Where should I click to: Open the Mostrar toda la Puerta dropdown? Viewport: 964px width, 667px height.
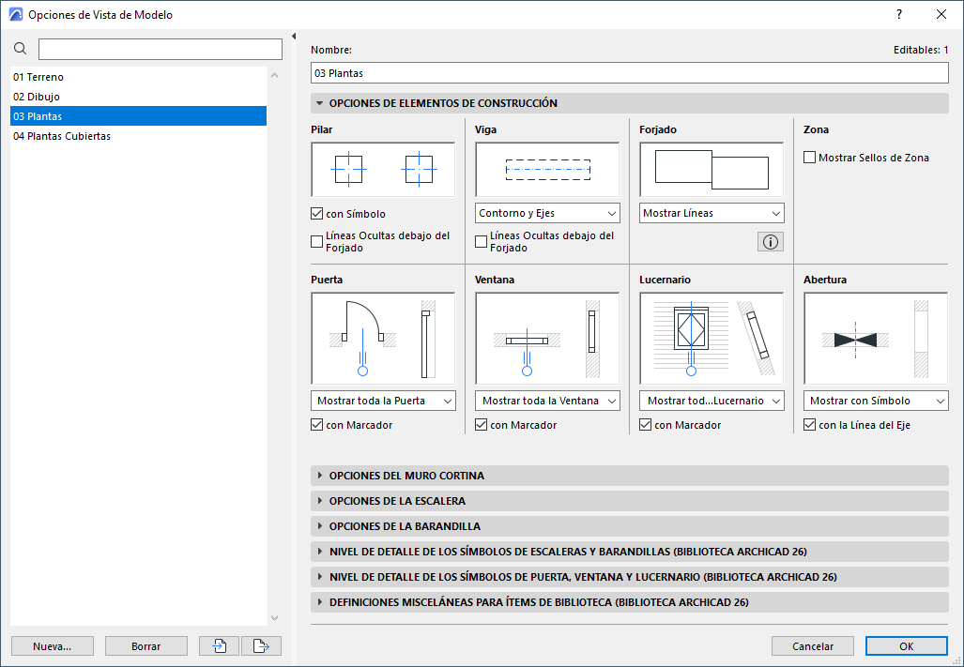tap(383, 401)
